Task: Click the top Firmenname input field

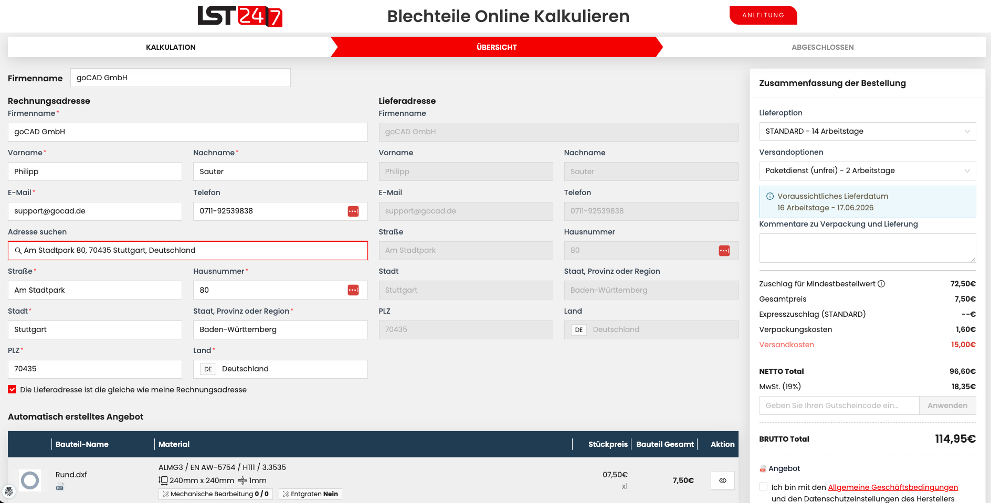Action: [181, 78]
